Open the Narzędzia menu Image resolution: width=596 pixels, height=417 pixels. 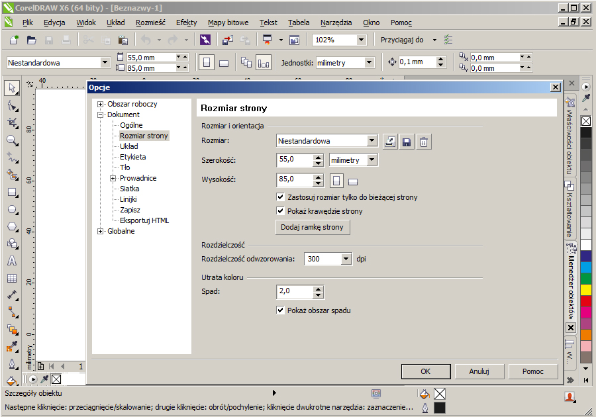pos(336,23)
